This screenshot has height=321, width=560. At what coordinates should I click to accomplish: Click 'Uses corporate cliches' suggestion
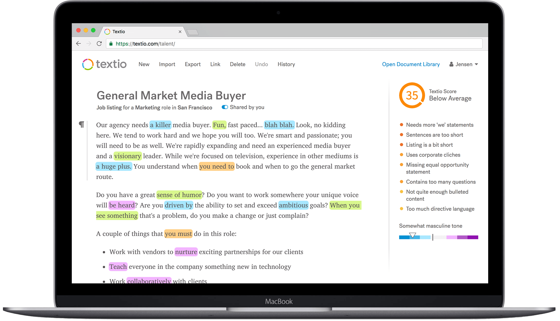[433, 155]
